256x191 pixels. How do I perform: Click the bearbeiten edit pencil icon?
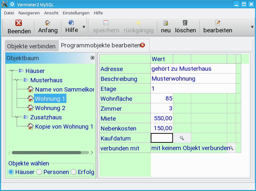pyautogui.click(x=218, y=23)
